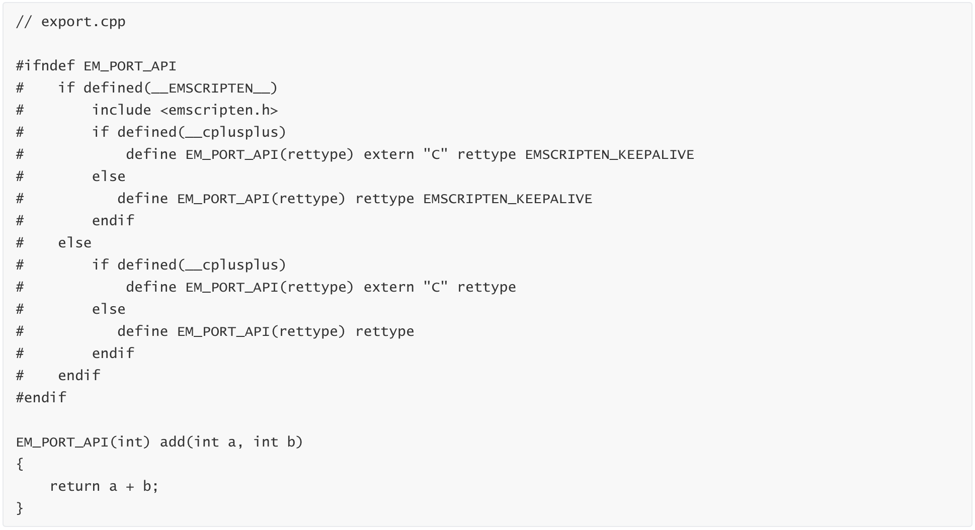This screenshot has width=975, height=530.
Task: Click the opening brace of add function
Action: [20, 464]
